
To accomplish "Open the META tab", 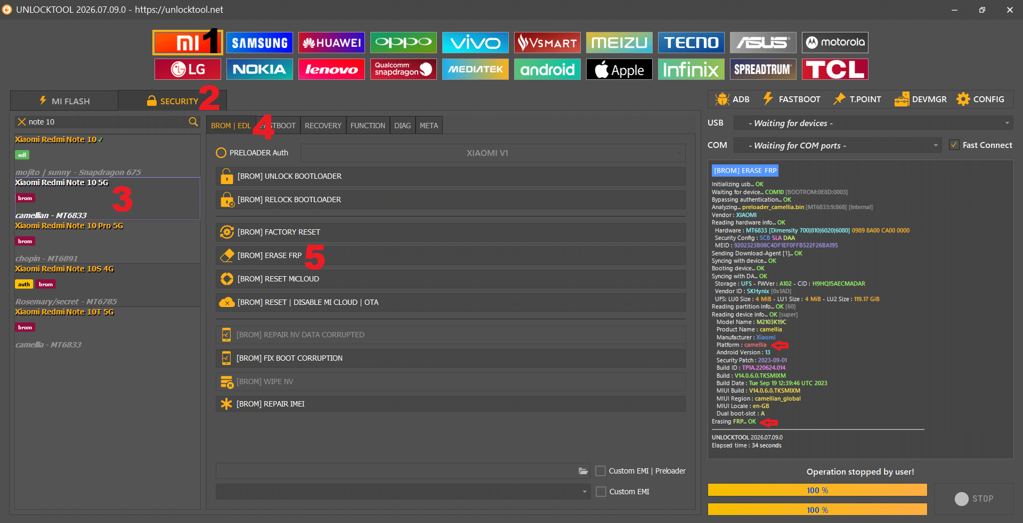I will (429, 126).
